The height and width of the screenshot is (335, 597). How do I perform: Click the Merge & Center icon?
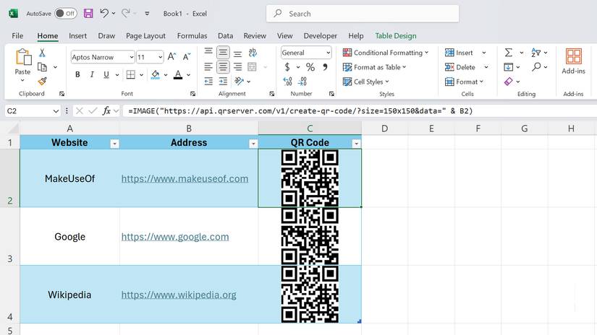252,67
